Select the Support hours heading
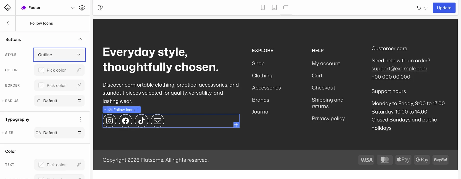This screenshot has height=179, width=461. pyautogui.click(x=389, y=91)
